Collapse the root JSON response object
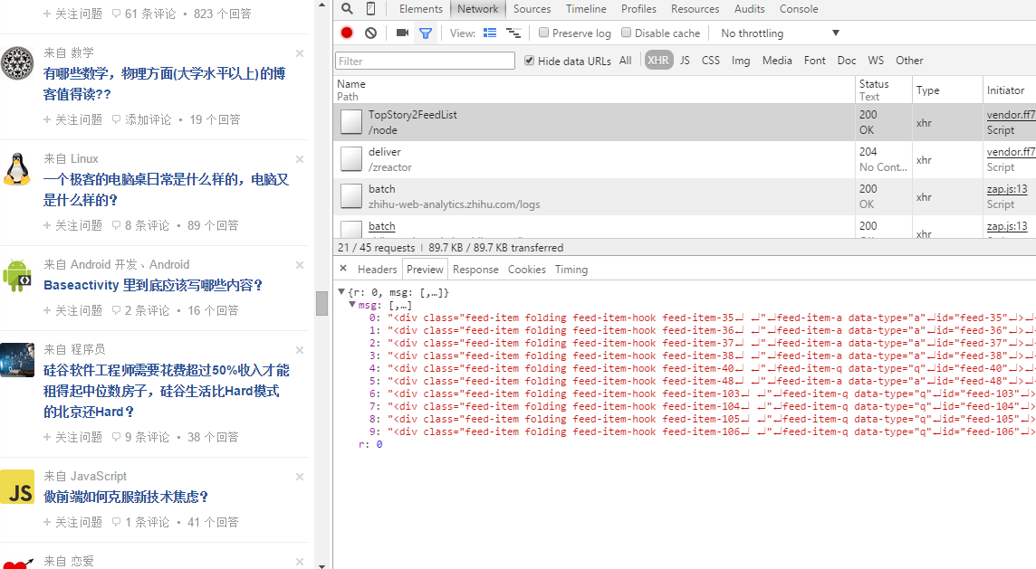The image size is (1036, 569). coord(341,291)
